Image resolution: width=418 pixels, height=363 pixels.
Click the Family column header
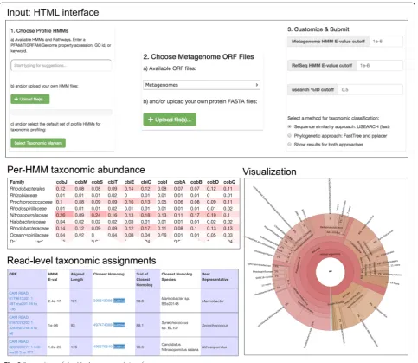click(x=17, y=182)
